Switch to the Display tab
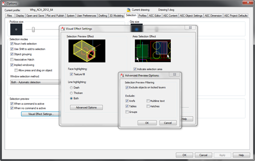255x161 pixels. (20, 16)
